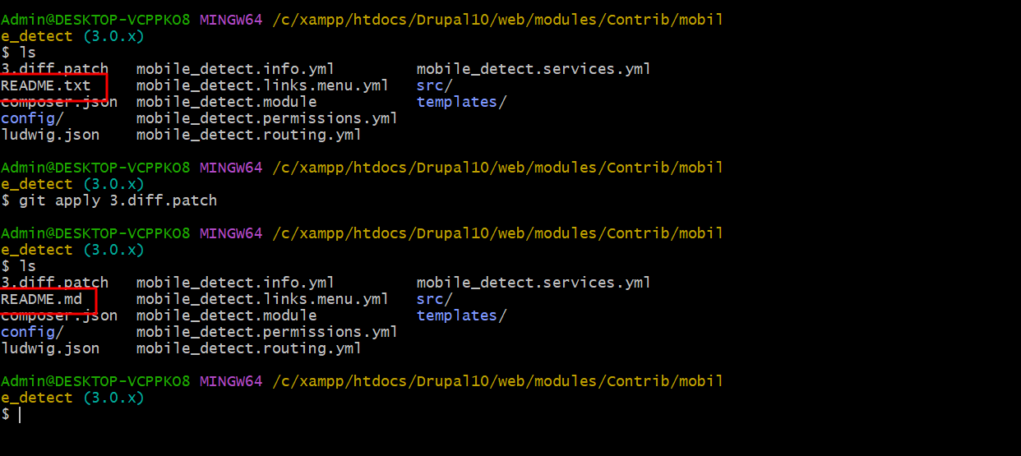
Task: Click the src/ directory in first listing
Action: pos(435,85)
